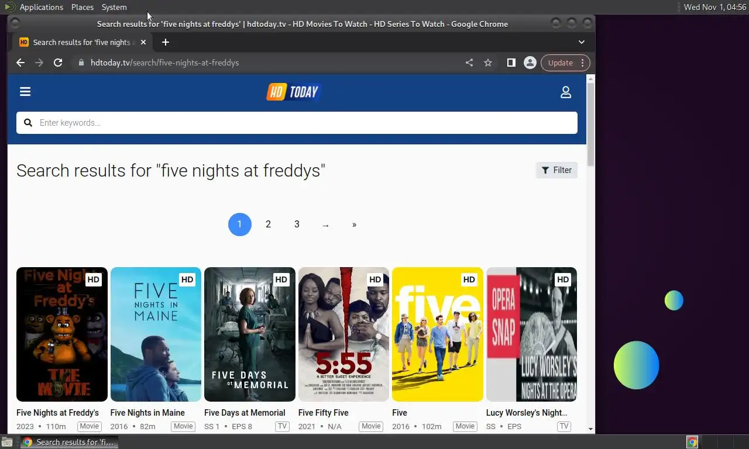
Task: Open the System menu
Action: [x=114, y=7]
